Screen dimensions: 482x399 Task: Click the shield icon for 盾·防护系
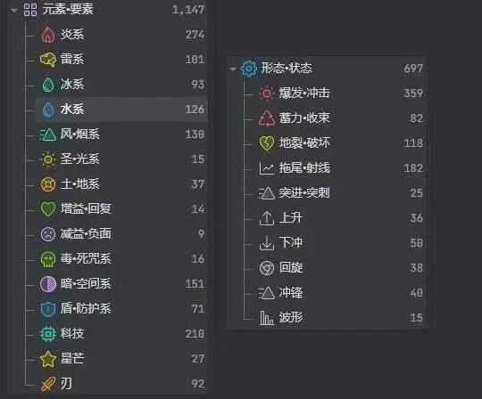point(48,309)
